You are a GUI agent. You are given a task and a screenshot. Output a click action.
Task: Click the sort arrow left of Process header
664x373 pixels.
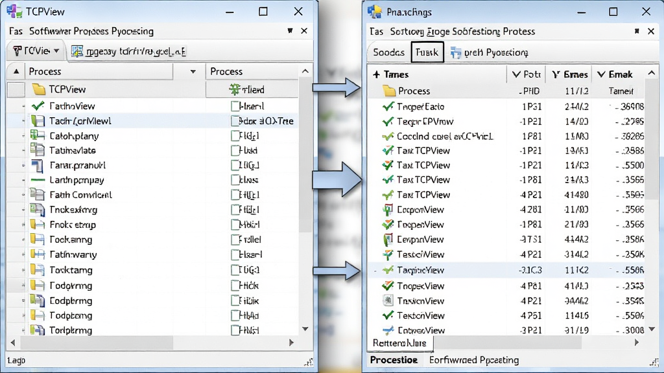coord(16,71)
